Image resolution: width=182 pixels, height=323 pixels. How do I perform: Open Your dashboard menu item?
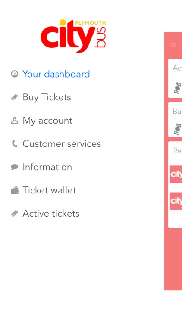(x=56, y=74)
